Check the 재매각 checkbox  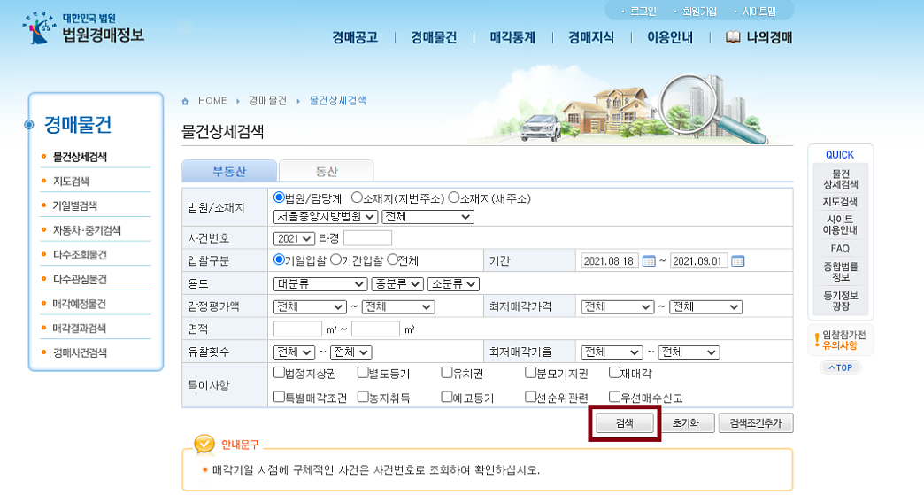tap(614, 373)
